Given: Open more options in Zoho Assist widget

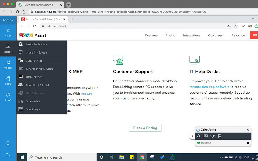Looking at the screenshot, I should pos(248,136).
